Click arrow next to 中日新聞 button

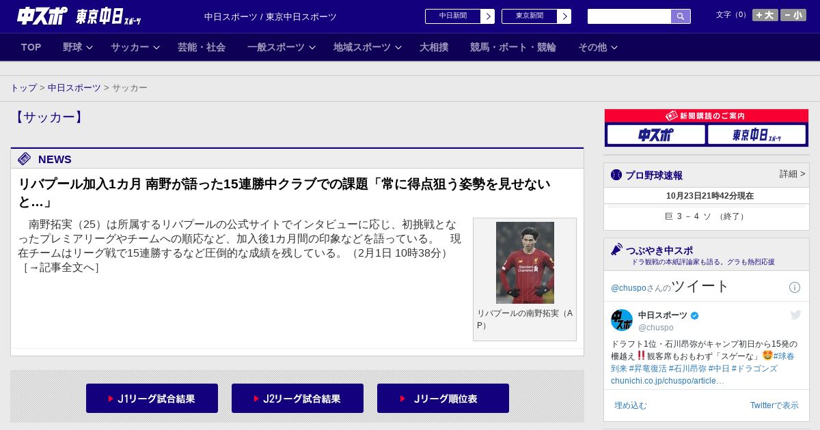click(487, 16)
